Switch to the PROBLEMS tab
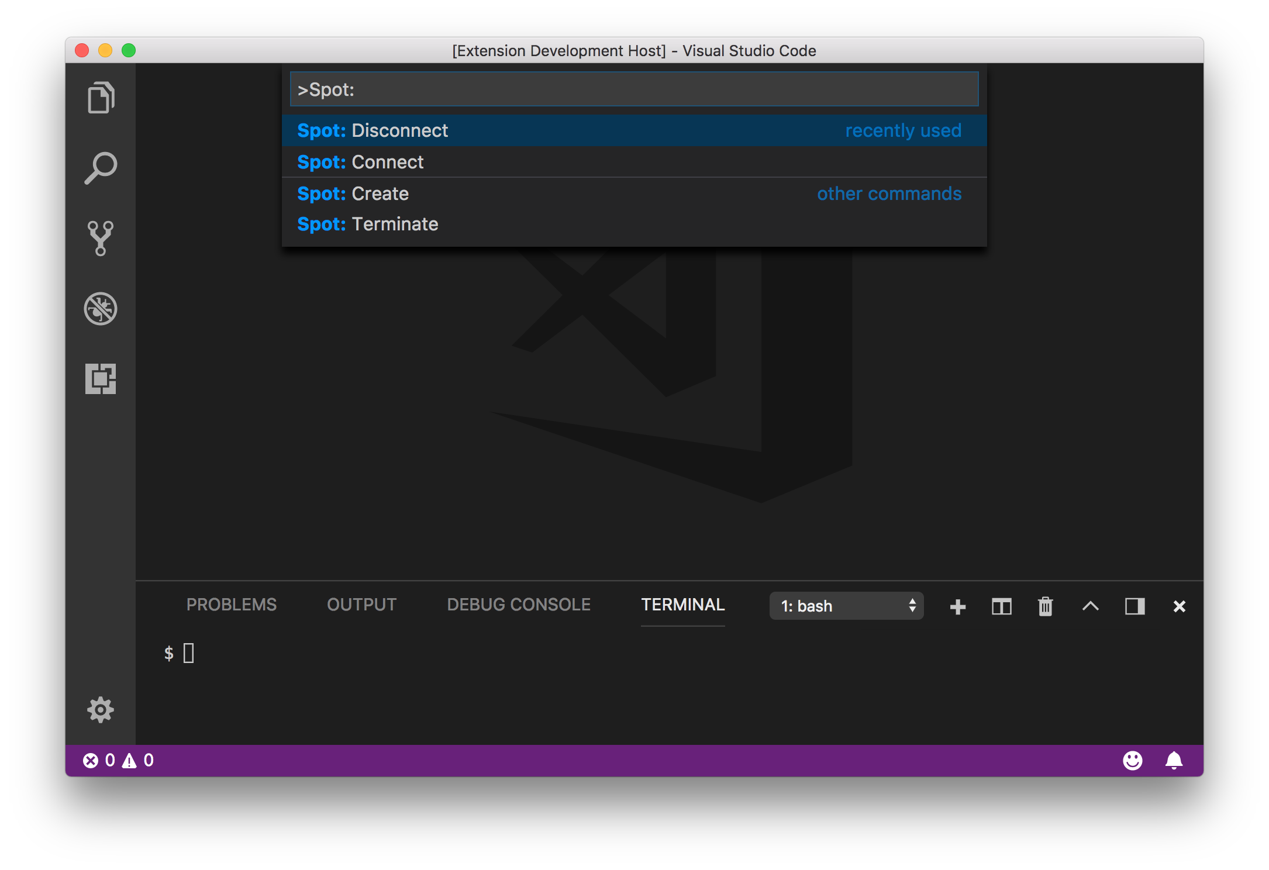 232,607
